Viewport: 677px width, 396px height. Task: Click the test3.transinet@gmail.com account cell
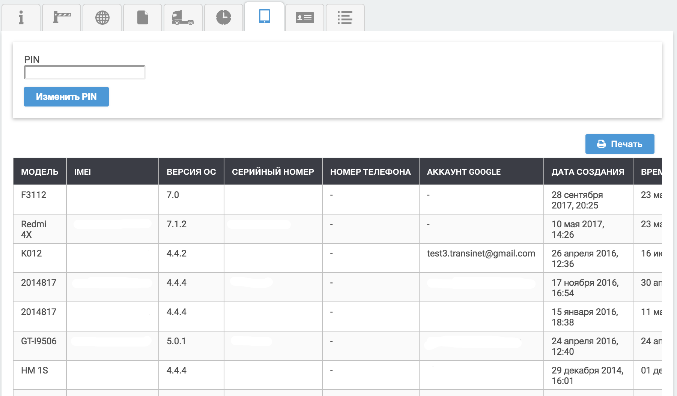pos(481,253)
